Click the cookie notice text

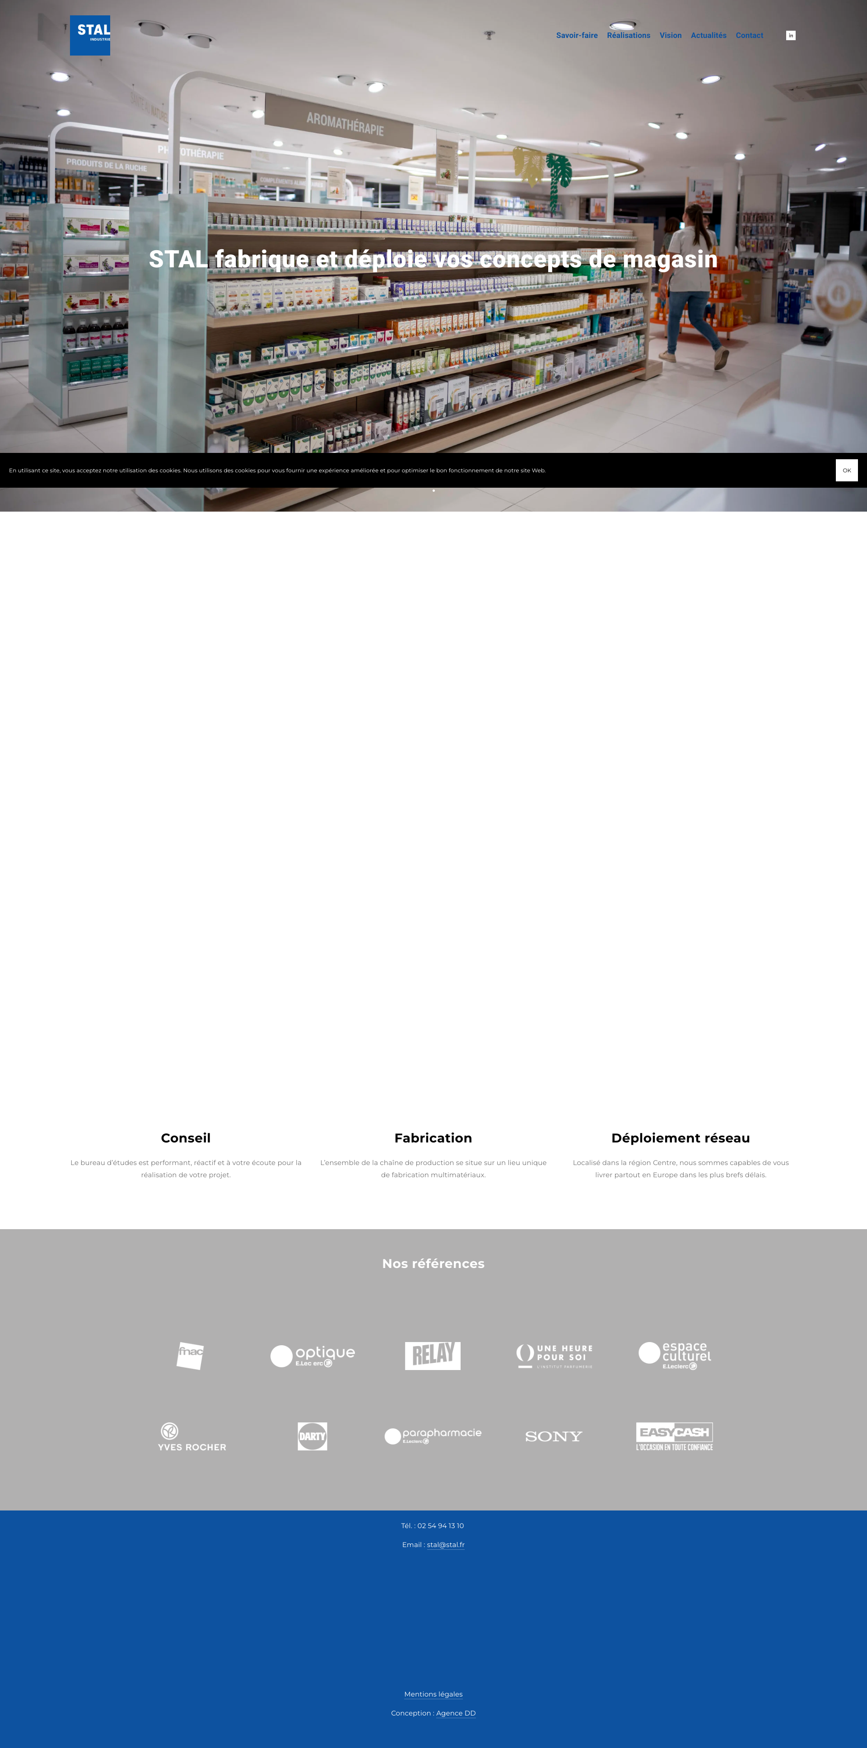point(277,470)
